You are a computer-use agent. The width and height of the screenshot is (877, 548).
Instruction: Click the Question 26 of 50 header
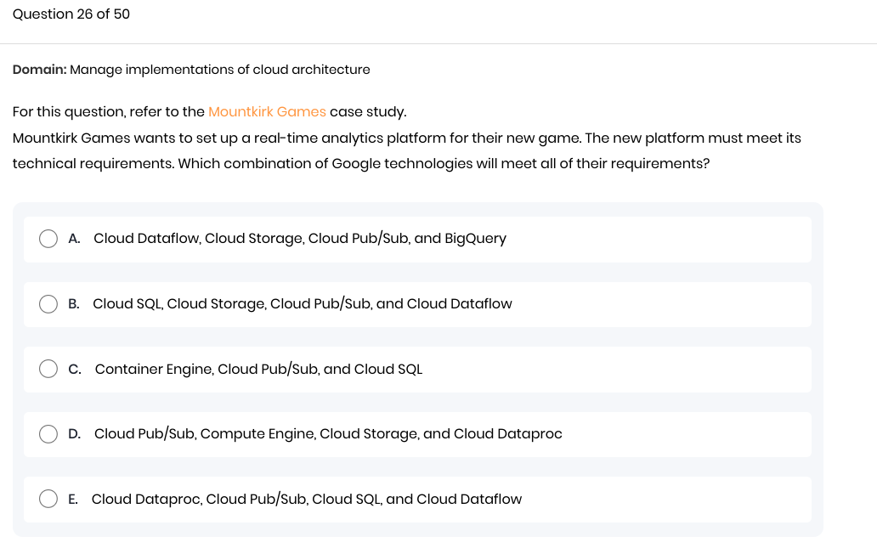point(71,14)
